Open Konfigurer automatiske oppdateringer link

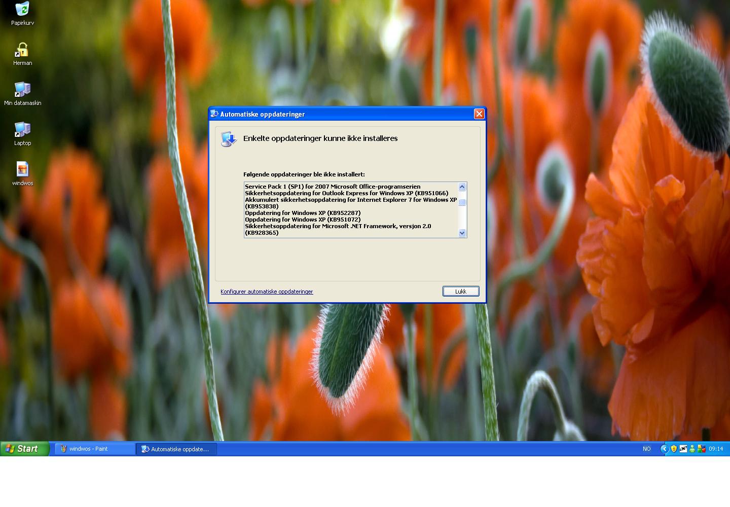267,292
